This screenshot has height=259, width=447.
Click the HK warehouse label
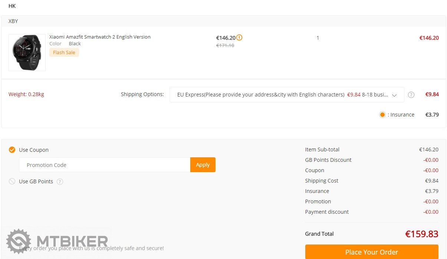coord(12,6)
